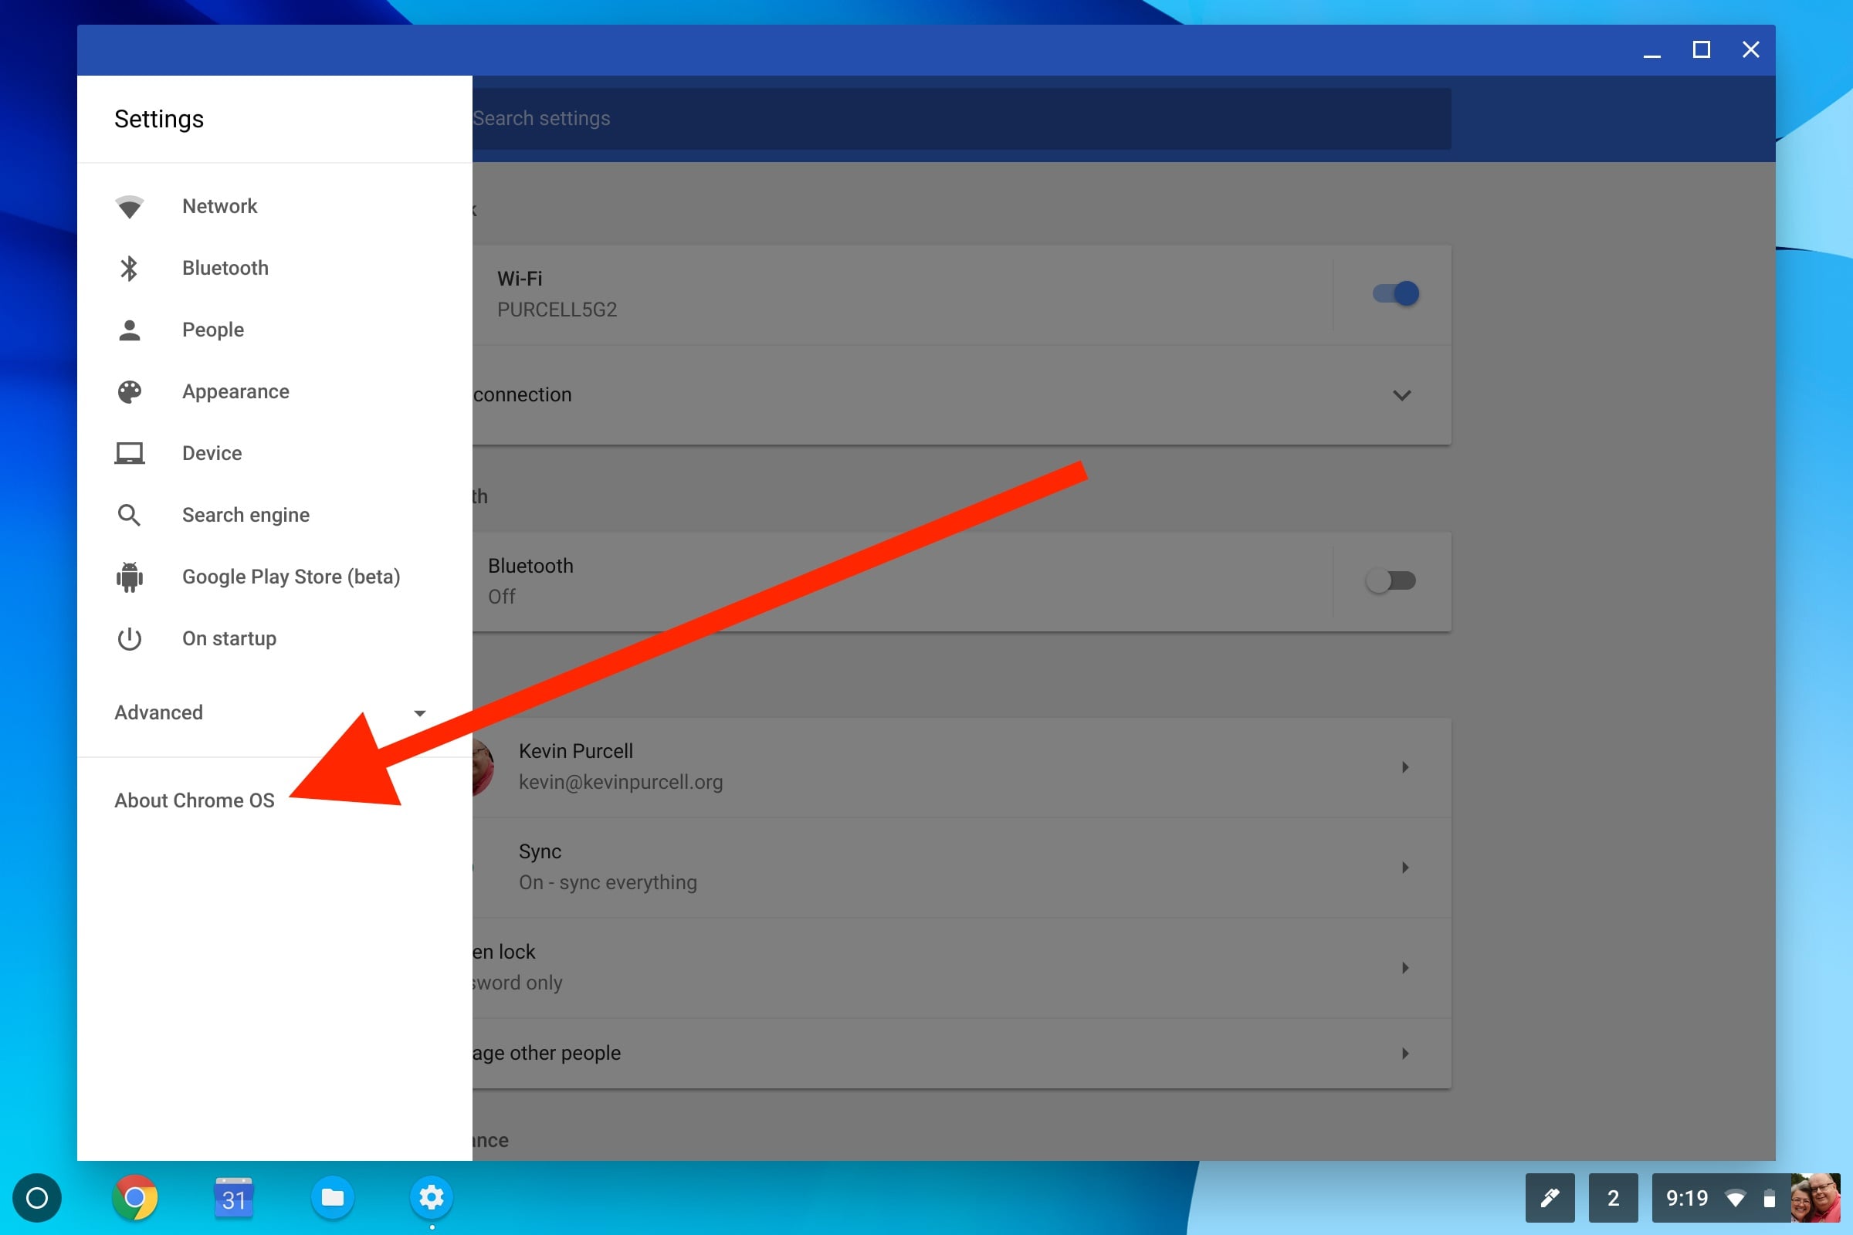Click About Chrome OS
Viewport: 1853px width, 1235px height.
195,800
